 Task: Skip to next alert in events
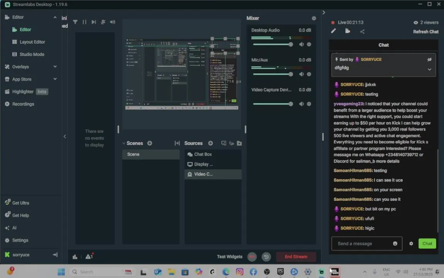(x=94, y=22)
